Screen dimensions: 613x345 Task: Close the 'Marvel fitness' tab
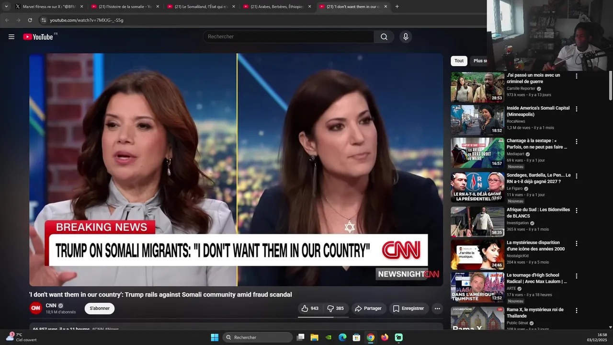[x=81, y=7]
